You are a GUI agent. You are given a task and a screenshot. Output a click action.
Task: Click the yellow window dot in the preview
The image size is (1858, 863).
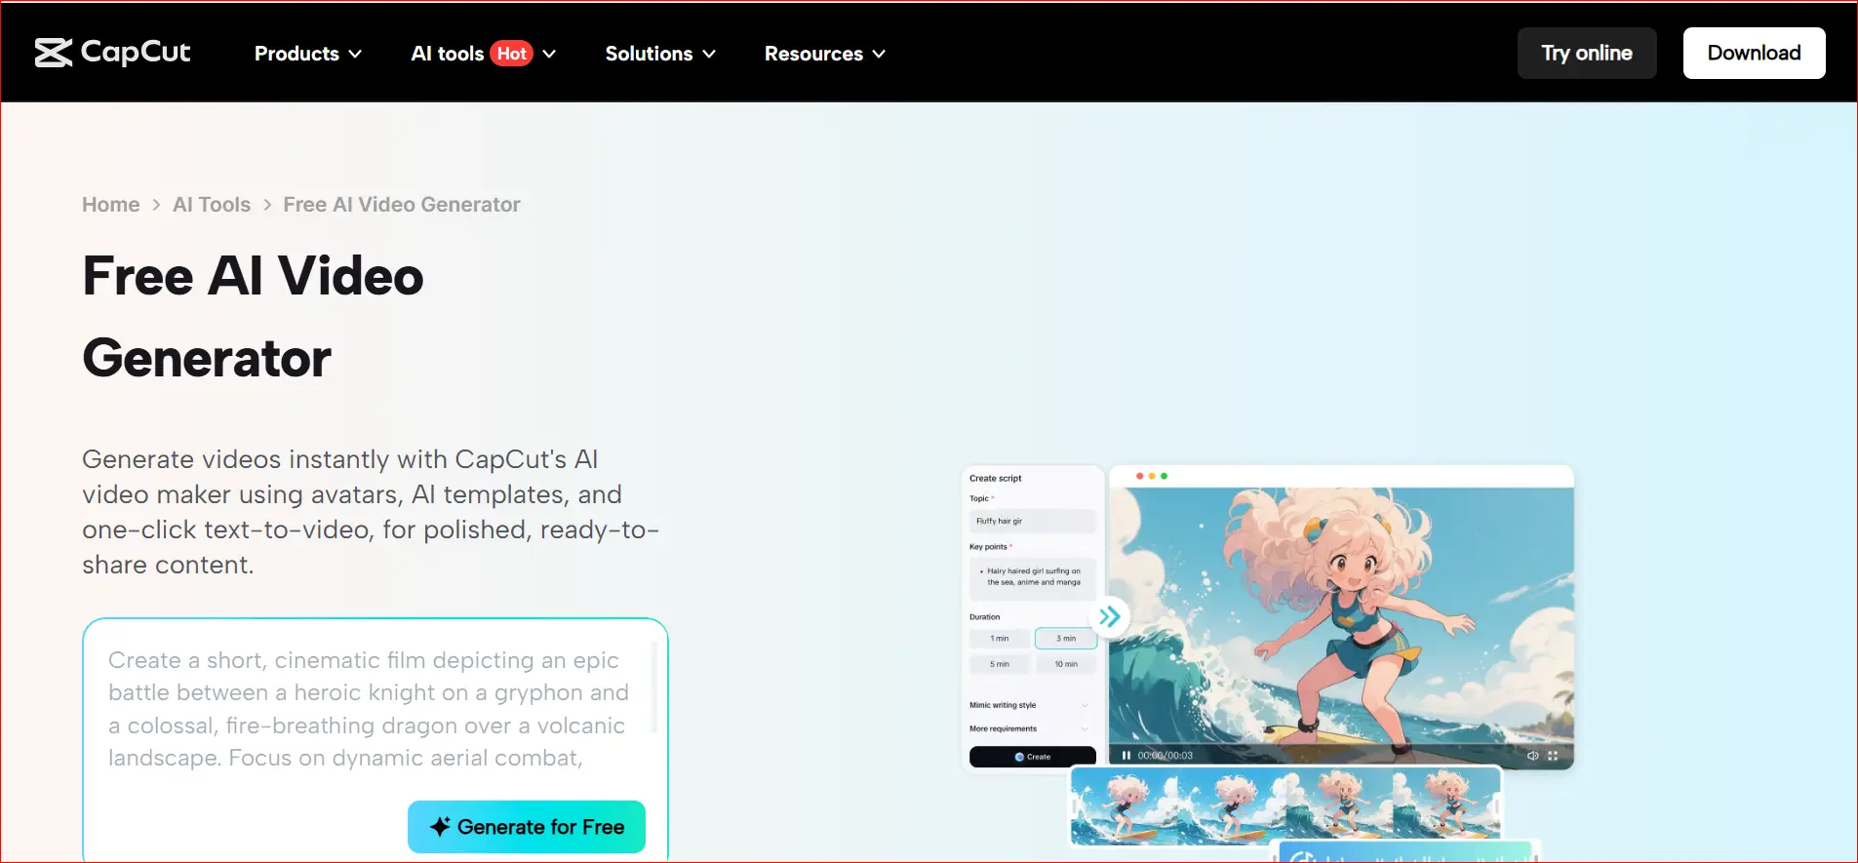click(x=1152, y=476)
